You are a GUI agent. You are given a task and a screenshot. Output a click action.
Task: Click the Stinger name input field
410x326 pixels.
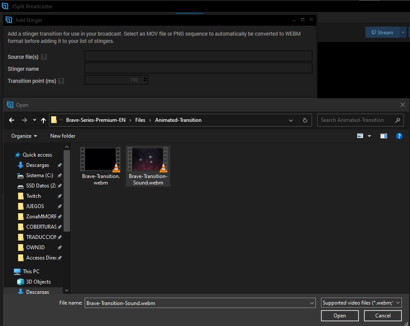(x=198, y=69)
